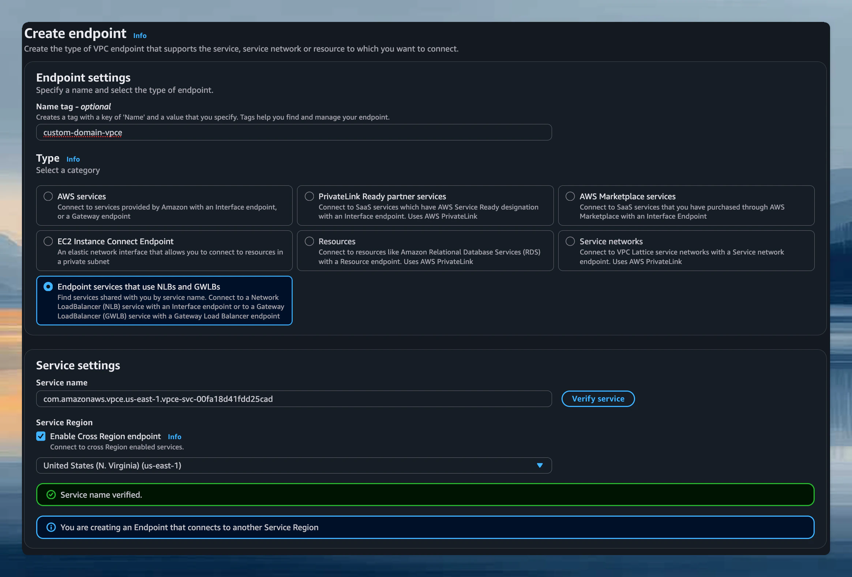Choose EC2 Instance Connect Endpoint
Viewport: 852px width, 577px height.
coord(48,241)
